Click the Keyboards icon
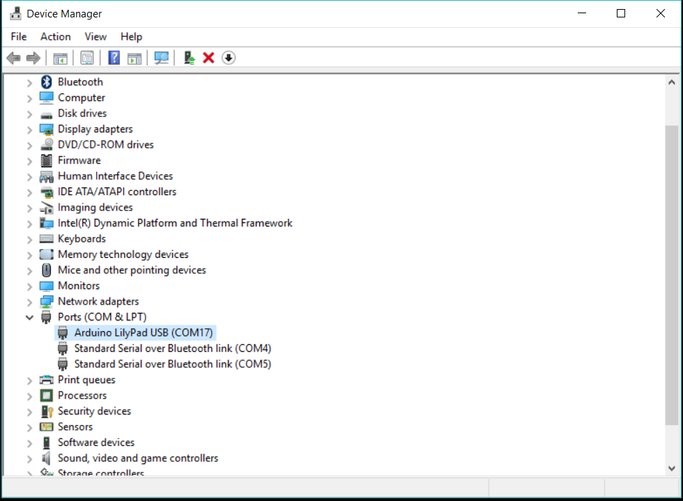Screen dimensions: 683x501 [47, 239]
